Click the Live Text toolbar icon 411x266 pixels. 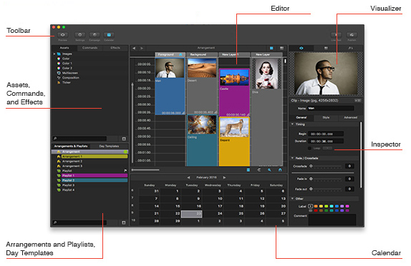[x=336, y=35]
